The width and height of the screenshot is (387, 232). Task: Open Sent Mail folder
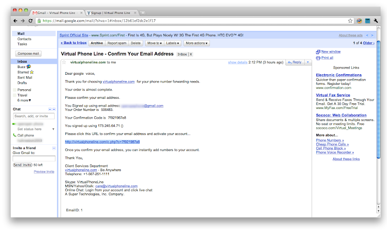tap(25, 78)
